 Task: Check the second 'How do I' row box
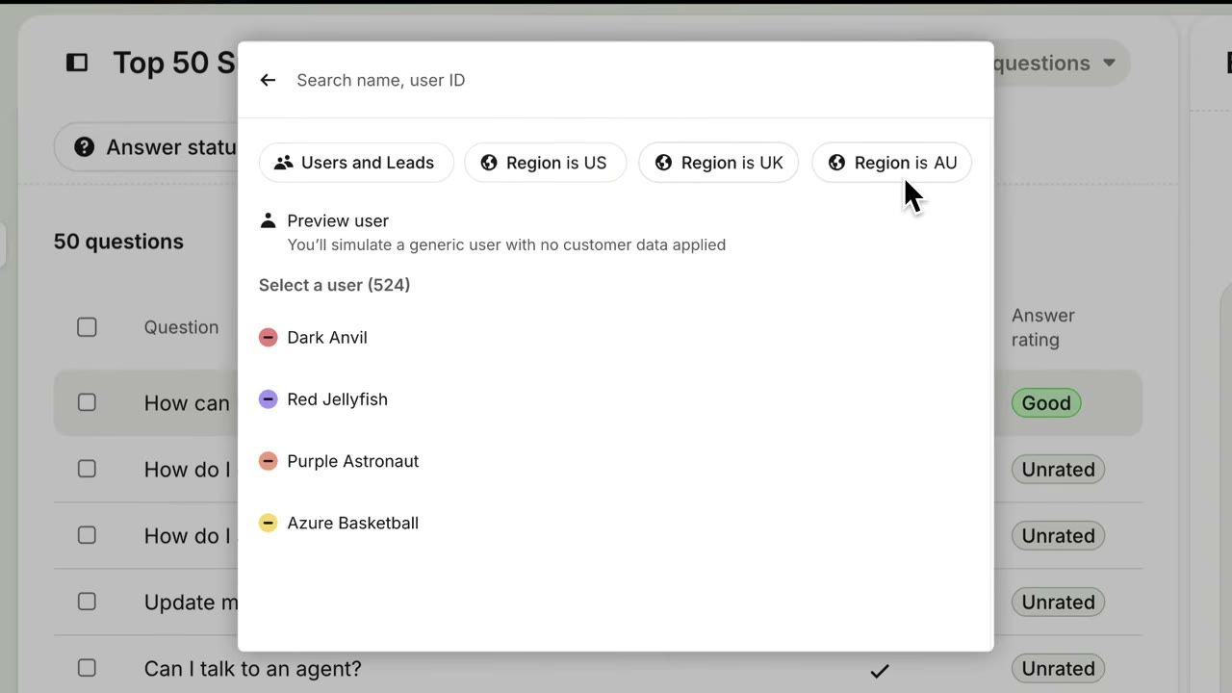coord(87,535)
